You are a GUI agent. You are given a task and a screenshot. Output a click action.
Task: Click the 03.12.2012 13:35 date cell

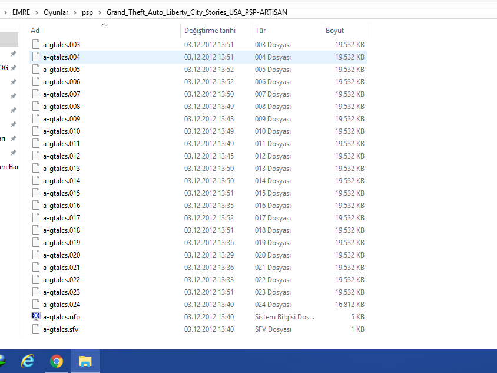(209, 206)
